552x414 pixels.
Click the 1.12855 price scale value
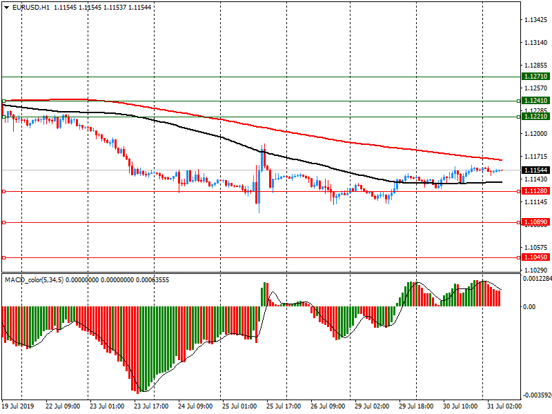(x=536, y=66)
